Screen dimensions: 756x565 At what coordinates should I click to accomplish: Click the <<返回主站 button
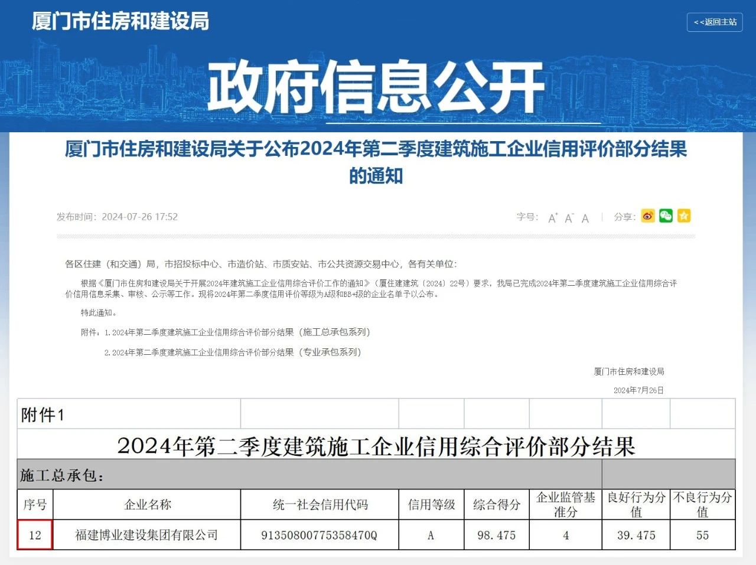click(x=714, y=23)
